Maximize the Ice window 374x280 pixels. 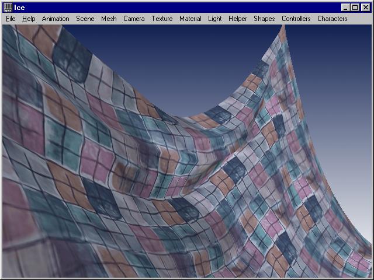tap(355, 8)
